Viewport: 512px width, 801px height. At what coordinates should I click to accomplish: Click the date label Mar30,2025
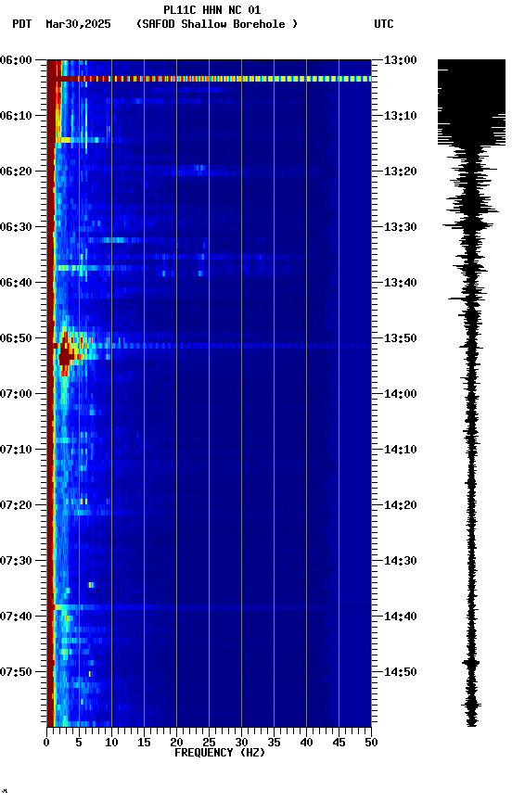point(78,24)
